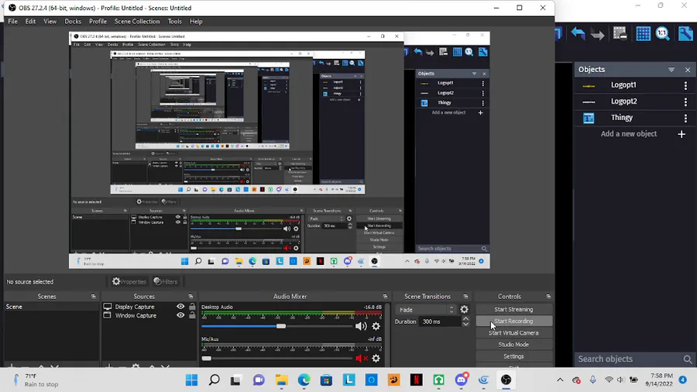Decrease the Duration with the down arrow
697x392 pixels.
[465, 324]
